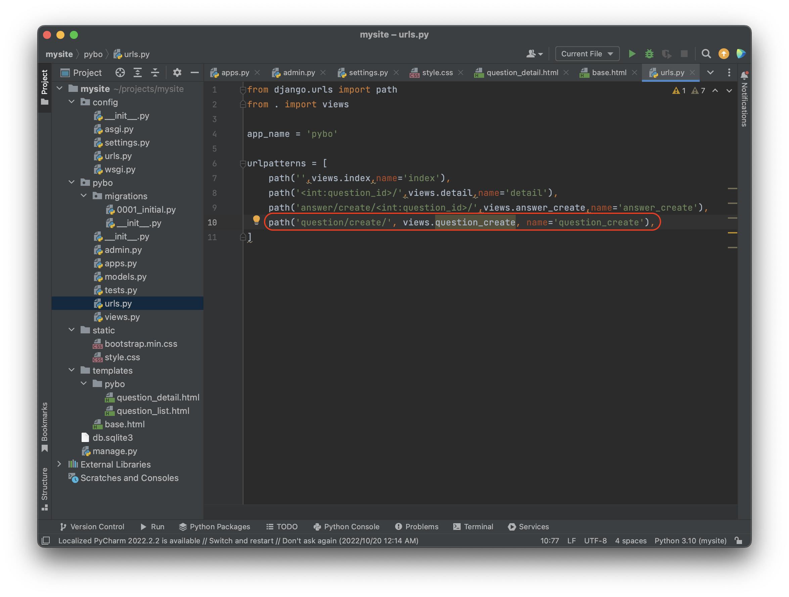Viewport: 789px width, 597px height.
Task: Open views.py in project tree
Action: tap(122, 317)
